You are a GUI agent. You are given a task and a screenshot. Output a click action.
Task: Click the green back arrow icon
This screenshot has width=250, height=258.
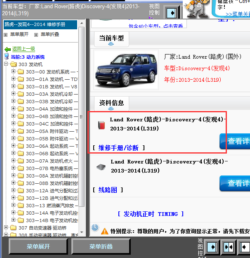(7, 49)
